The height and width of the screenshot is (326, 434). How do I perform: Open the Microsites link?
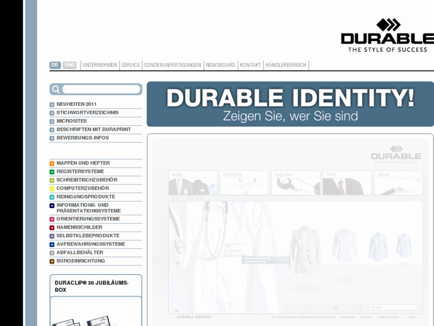pyautogui.click(x=72, y=121)
